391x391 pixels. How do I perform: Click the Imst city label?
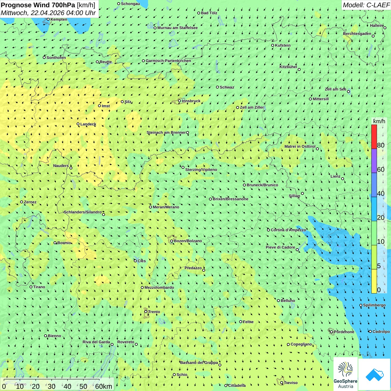pyautogui.click(x=106, y=106)
